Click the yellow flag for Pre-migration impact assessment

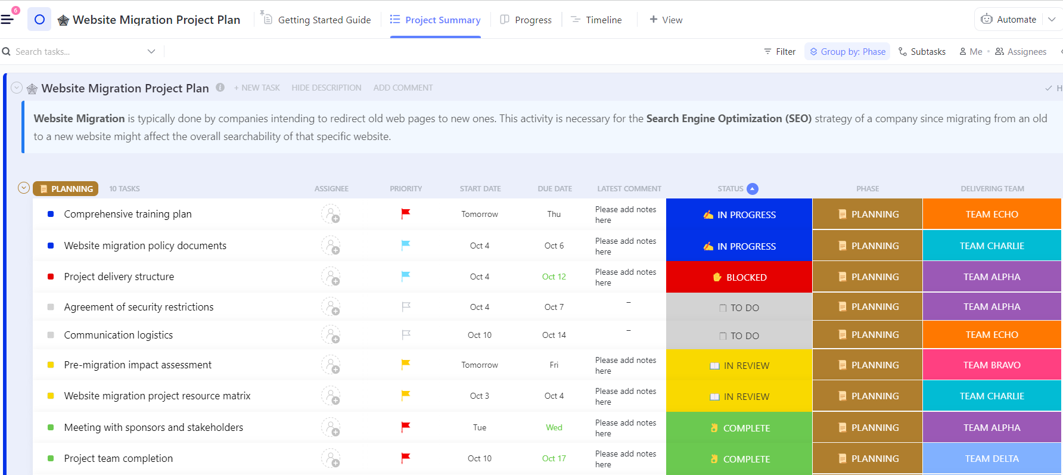point(405,364)
